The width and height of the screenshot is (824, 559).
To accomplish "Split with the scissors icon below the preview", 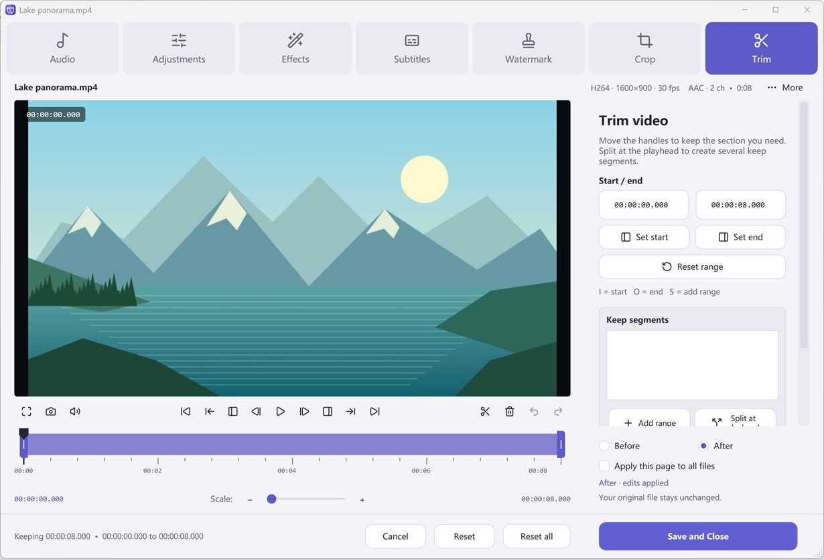I will 486,412.
